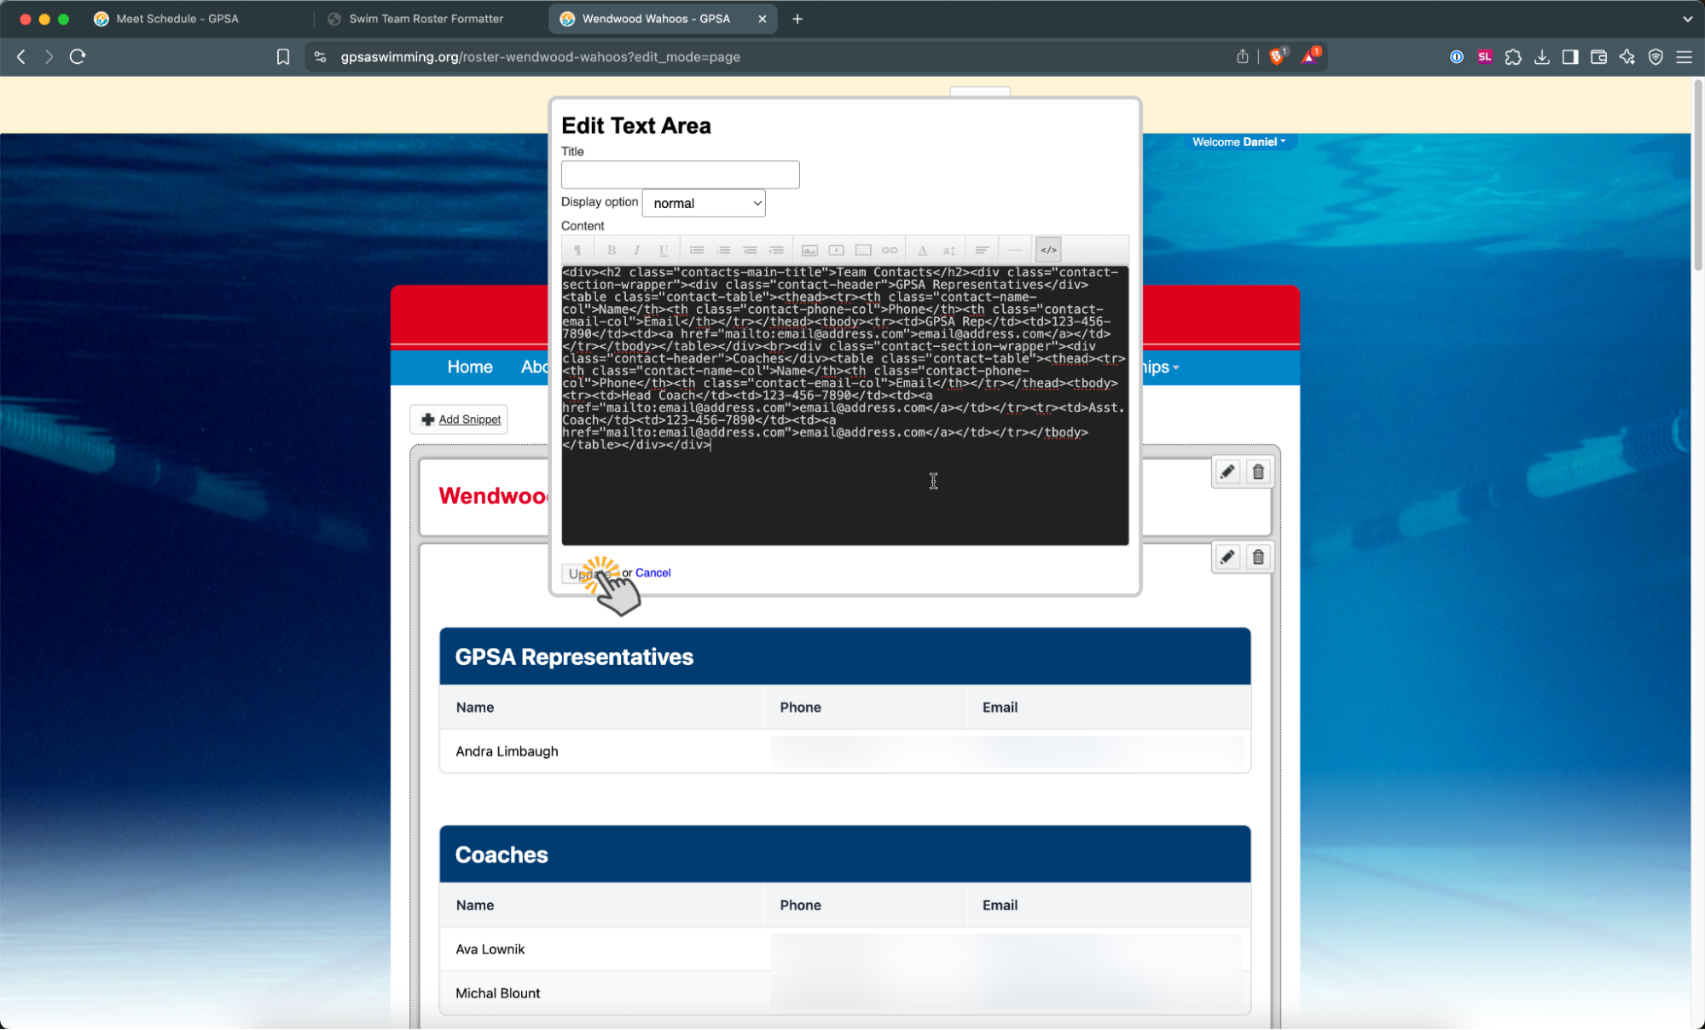The width and height of the screenshot is (1705, 1030).
Task: Click the Cancel link in the dialog
Action: click(652, 572)
